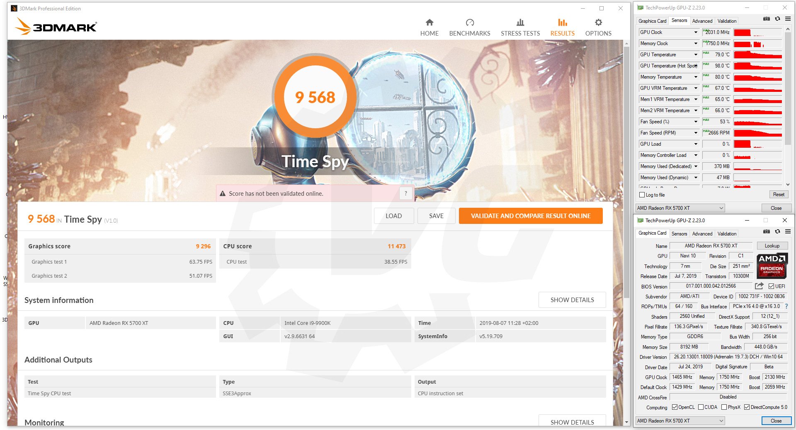Click the SAVE result button
The image size is (796, 430).
(x=436, y=216)
